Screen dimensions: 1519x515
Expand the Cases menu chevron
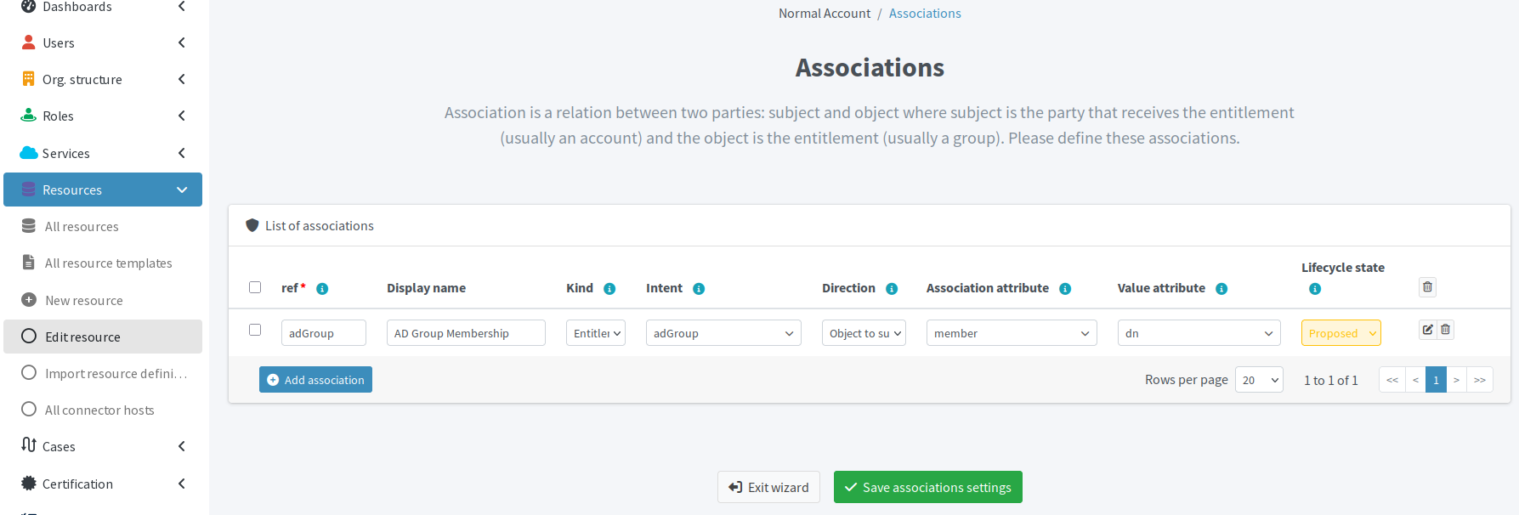tap(182, 446)
